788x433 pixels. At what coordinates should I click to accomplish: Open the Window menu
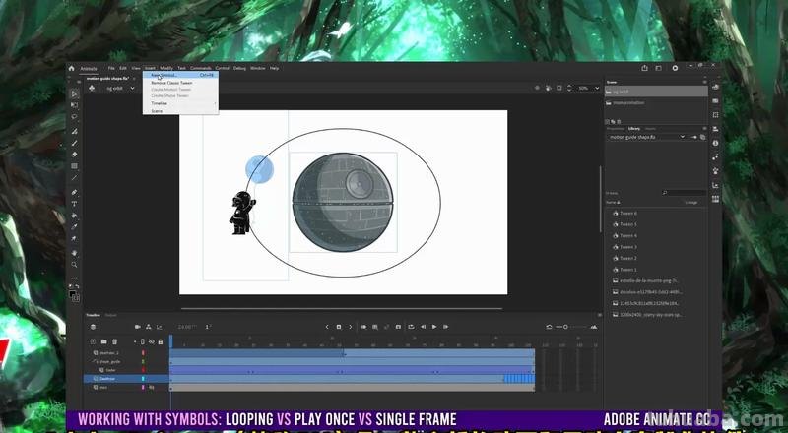coord(258,68)
